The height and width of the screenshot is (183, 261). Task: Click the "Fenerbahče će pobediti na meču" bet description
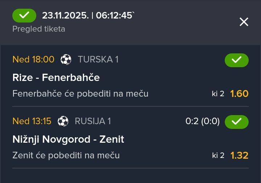point(80,94)
